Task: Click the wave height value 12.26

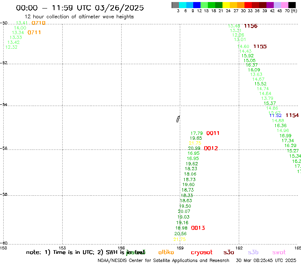Action: pos(238,35)
